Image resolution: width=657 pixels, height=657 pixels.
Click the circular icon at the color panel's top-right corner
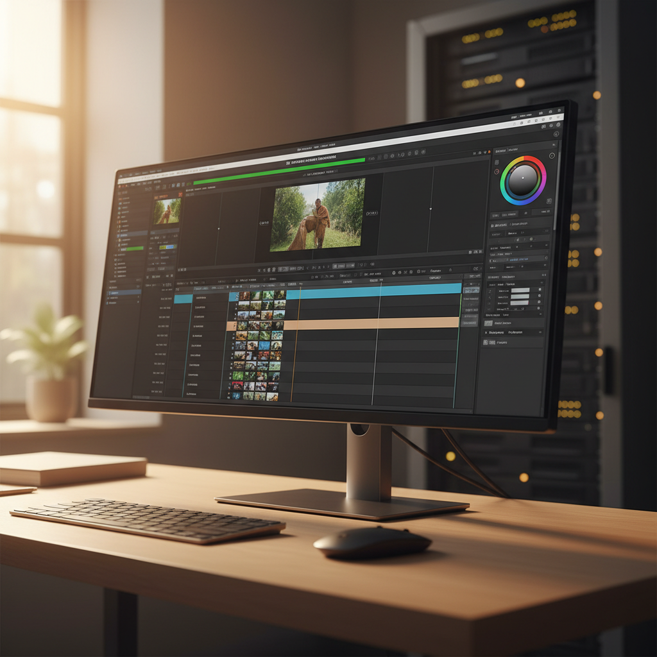click(x=552, y=156)
